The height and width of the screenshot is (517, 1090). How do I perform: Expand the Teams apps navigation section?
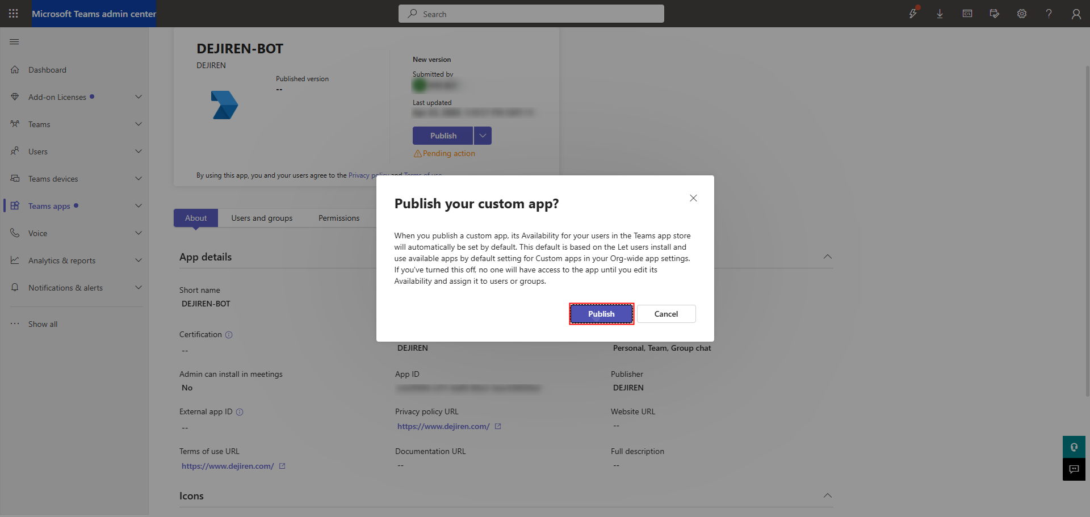[x=139, y=206]
